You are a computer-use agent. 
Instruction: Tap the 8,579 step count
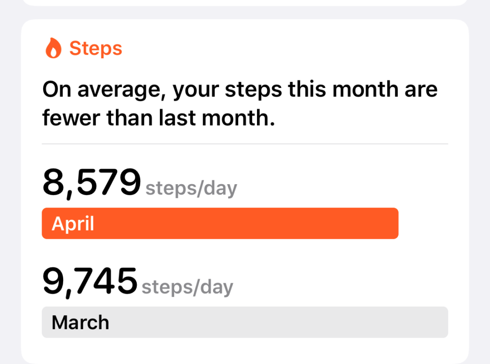coord(91,182)
